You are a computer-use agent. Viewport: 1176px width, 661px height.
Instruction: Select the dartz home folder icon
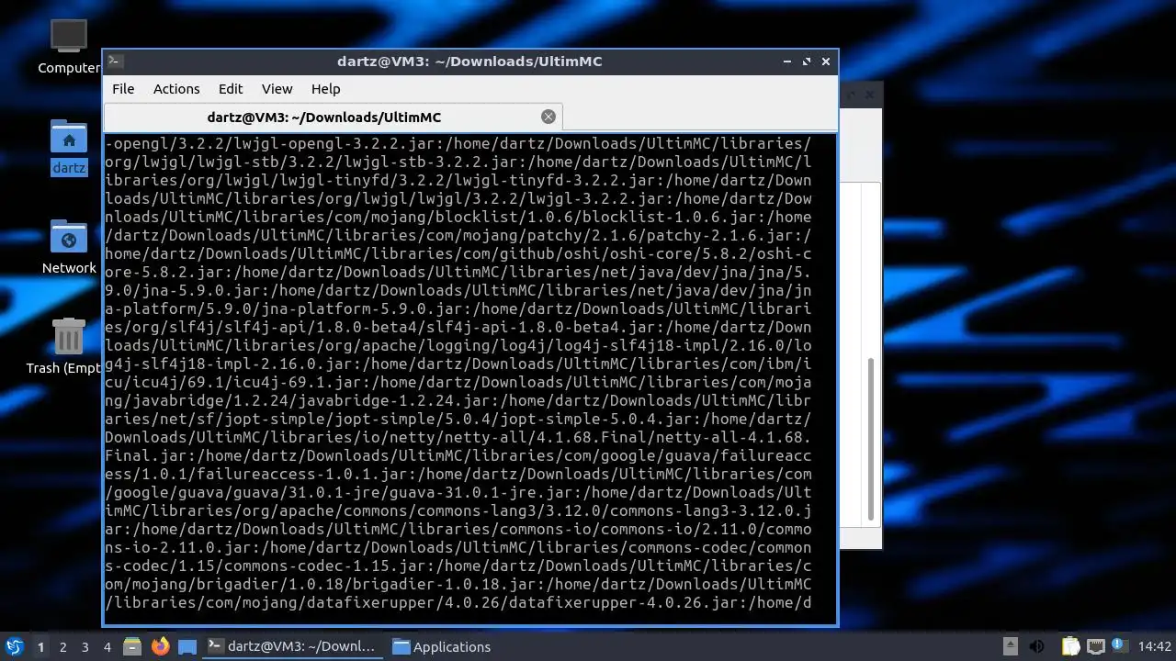[x=69, y=148]
